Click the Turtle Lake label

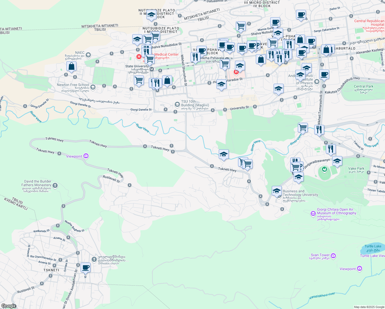pyautogui.click(x=373, y=248)
